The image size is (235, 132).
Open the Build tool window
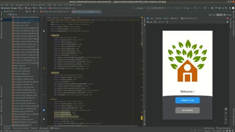34,128
